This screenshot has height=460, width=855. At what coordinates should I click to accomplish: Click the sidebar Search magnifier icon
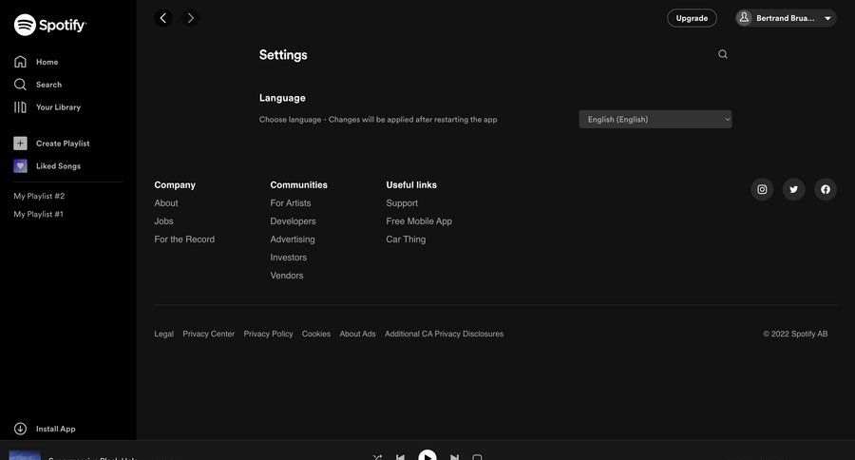[x=20, y=85]
